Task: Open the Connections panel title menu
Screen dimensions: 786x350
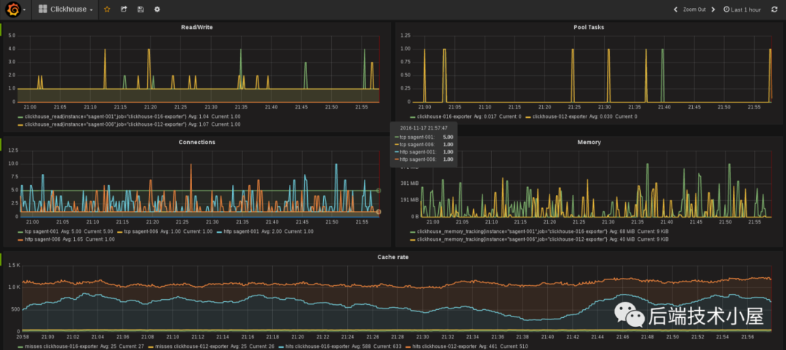Action: (x=196, y=142)
